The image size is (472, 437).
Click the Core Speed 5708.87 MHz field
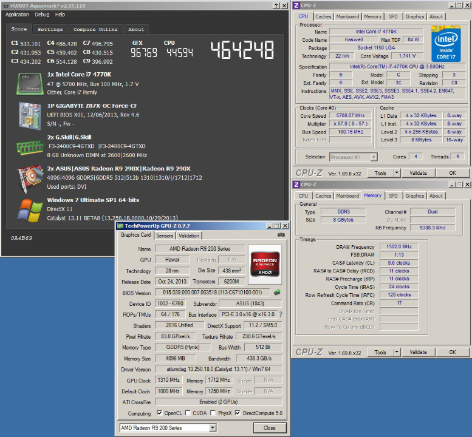350,115
